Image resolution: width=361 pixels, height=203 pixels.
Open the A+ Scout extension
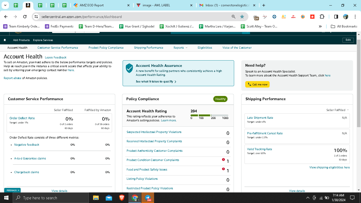pyautogui.click(x=284, y=17)
